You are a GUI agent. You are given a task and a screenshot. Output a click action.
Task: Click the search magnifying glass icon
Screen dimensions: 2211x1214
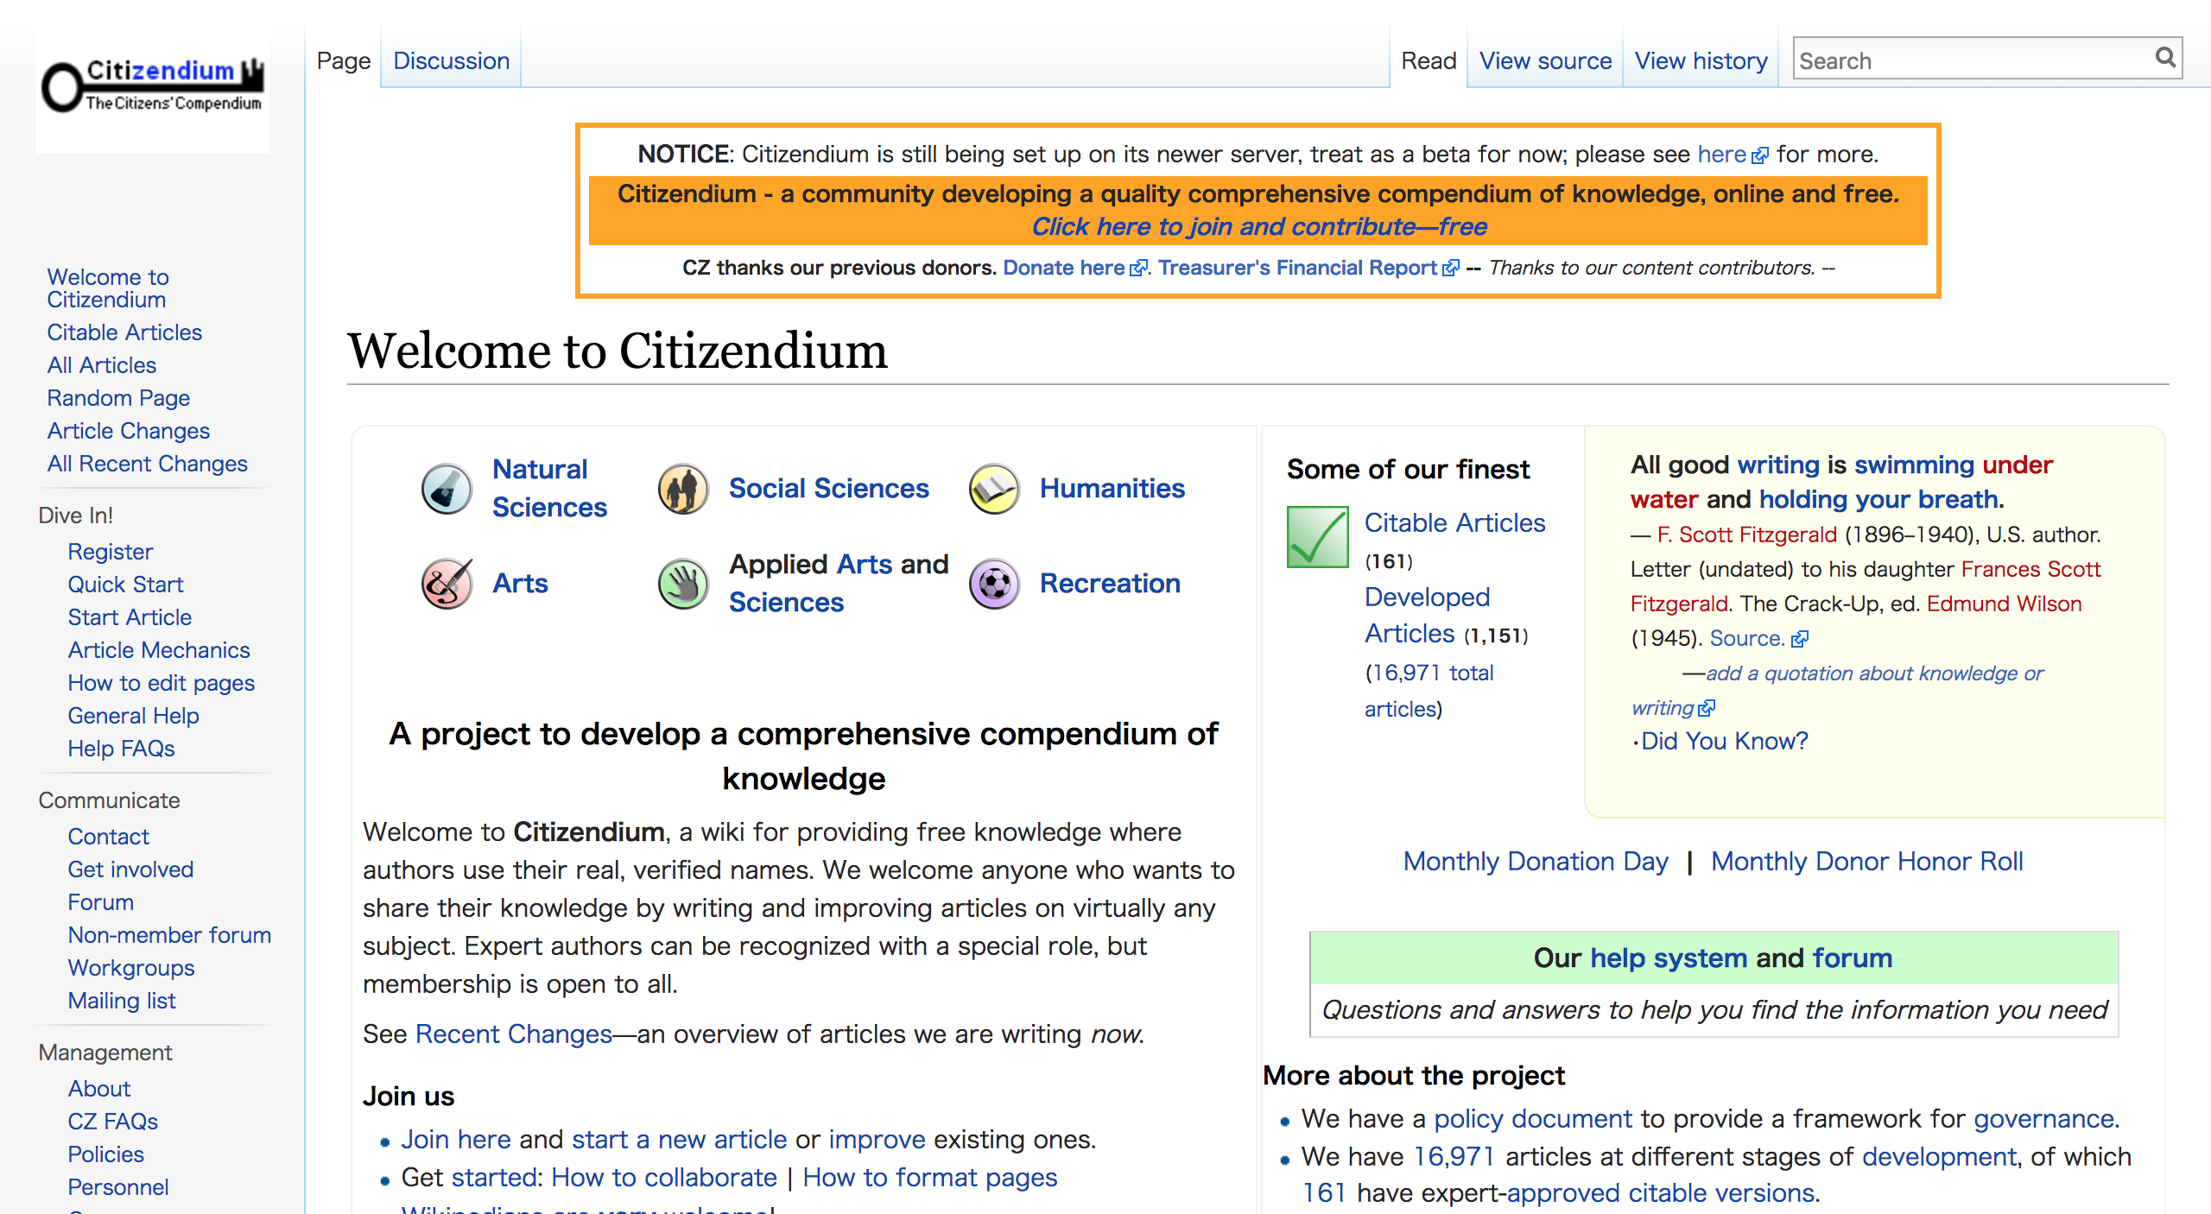(2165, 58)
